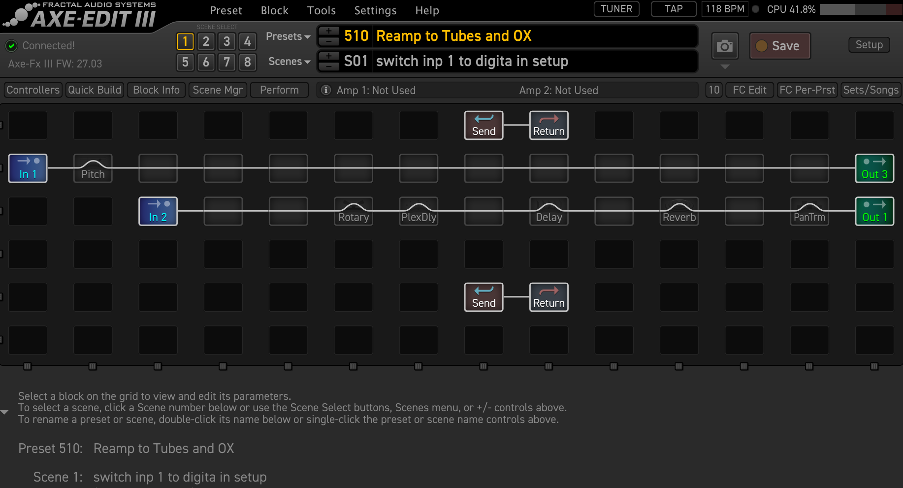Select the Out 1 output block

(874, 211)
